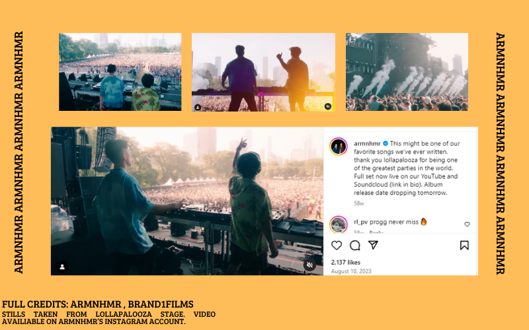Save post with the bookmark icon
The height and width of the screenshot is (330, 529).
464,245
